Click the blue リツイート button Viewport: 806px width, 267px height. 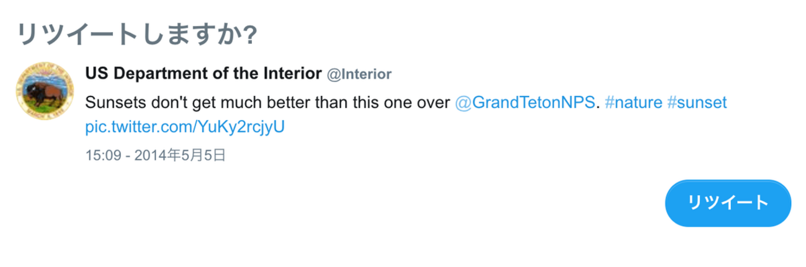[x=728, y=203]
